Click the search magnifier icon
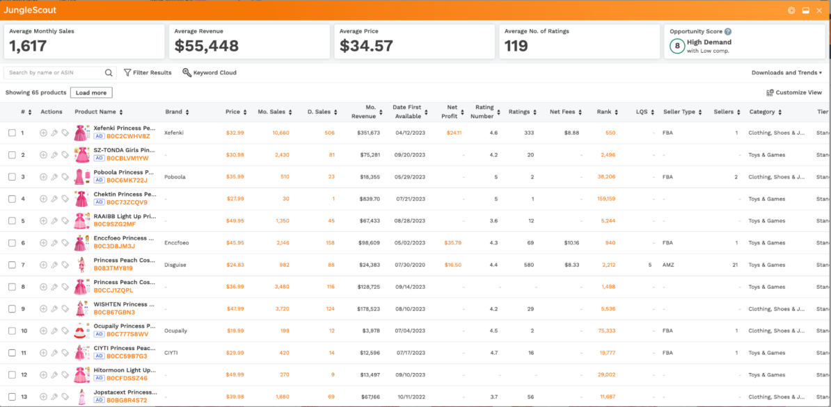This screenshot has height=407, width=831. point(109,73)
